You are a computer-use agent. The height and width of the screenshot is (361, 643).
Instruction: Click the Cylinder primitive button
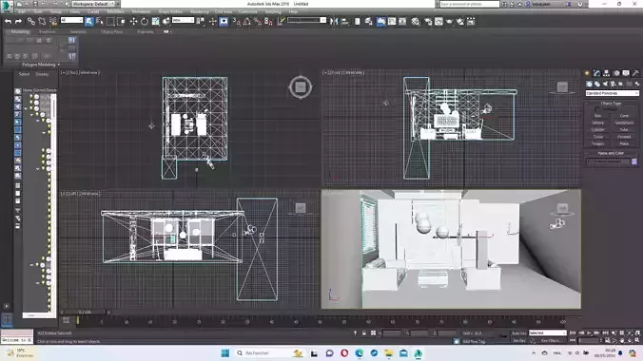click(598, 130)
